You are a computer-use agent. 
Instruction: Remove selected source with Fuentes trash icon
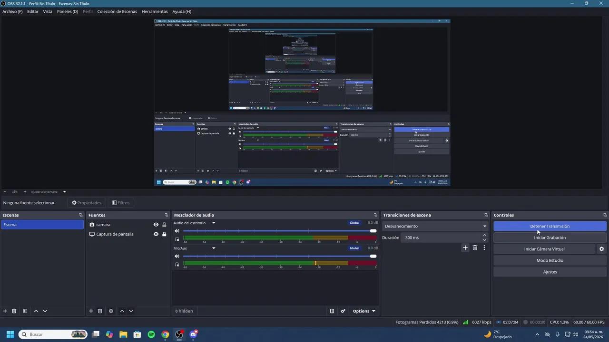tap(100, 311)
